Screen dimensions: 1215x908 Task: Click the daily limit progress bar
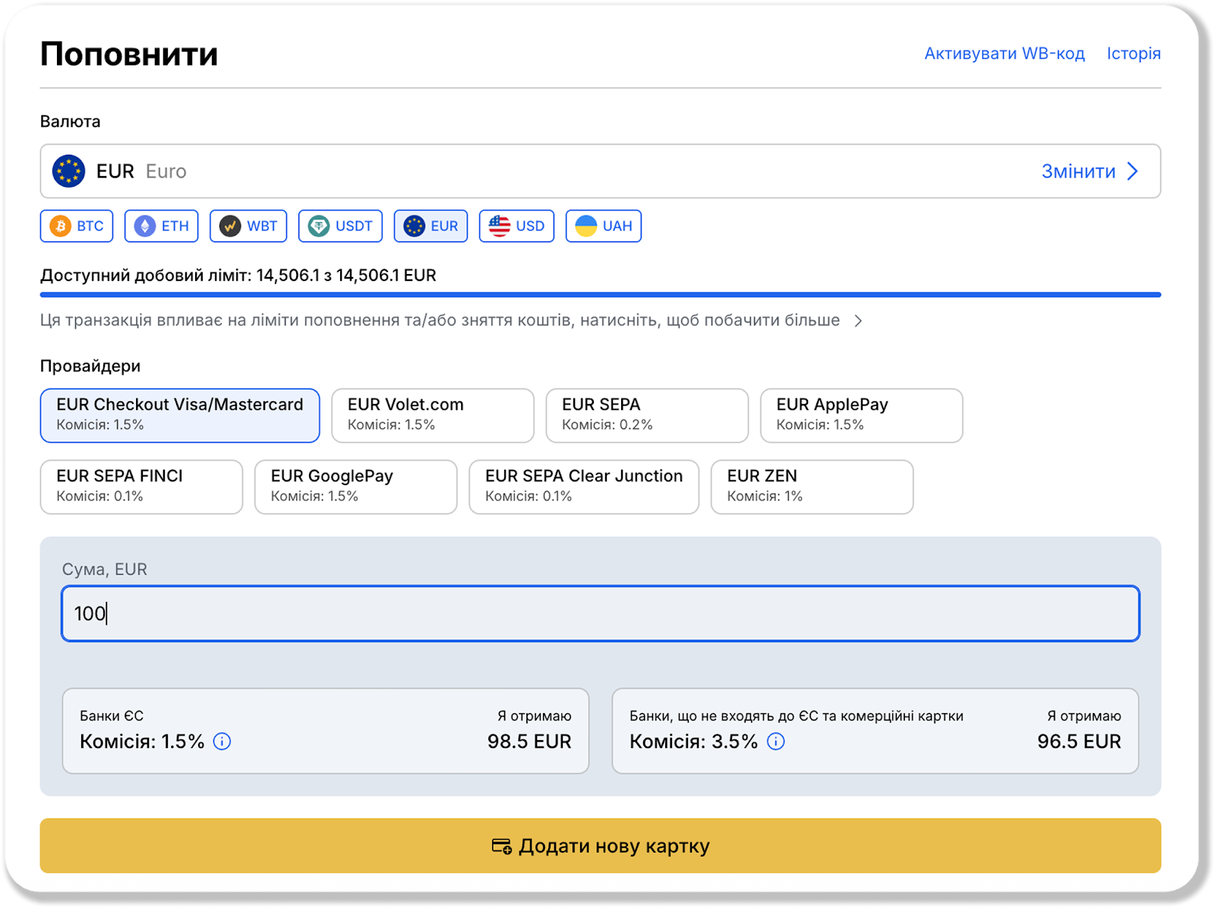coord(600,295)
